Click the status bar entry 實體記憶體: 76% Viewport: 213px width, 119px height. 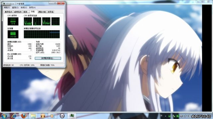tap(47, 65)
